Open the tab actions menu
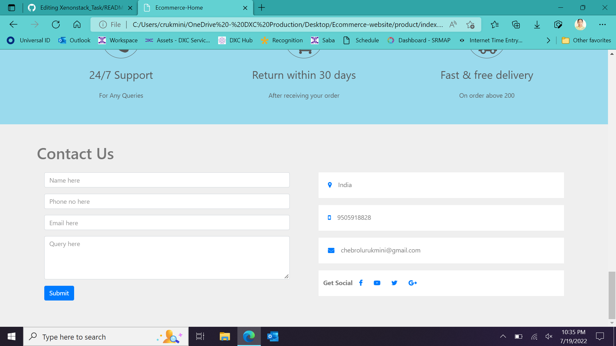The width and height of the screenshot is (616, 346). tap(12, 7)
